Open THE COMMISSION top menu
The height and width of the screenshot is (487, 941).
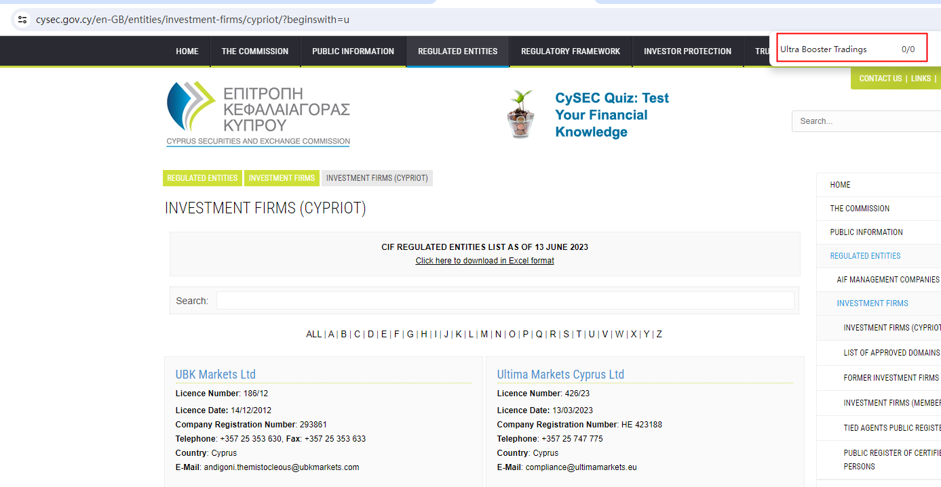pos(255,51)
